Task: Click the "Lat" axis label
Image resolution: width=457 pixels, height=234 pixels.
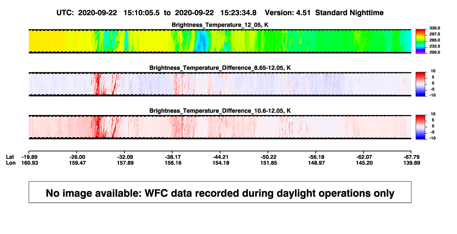Action: click(11, 157)
